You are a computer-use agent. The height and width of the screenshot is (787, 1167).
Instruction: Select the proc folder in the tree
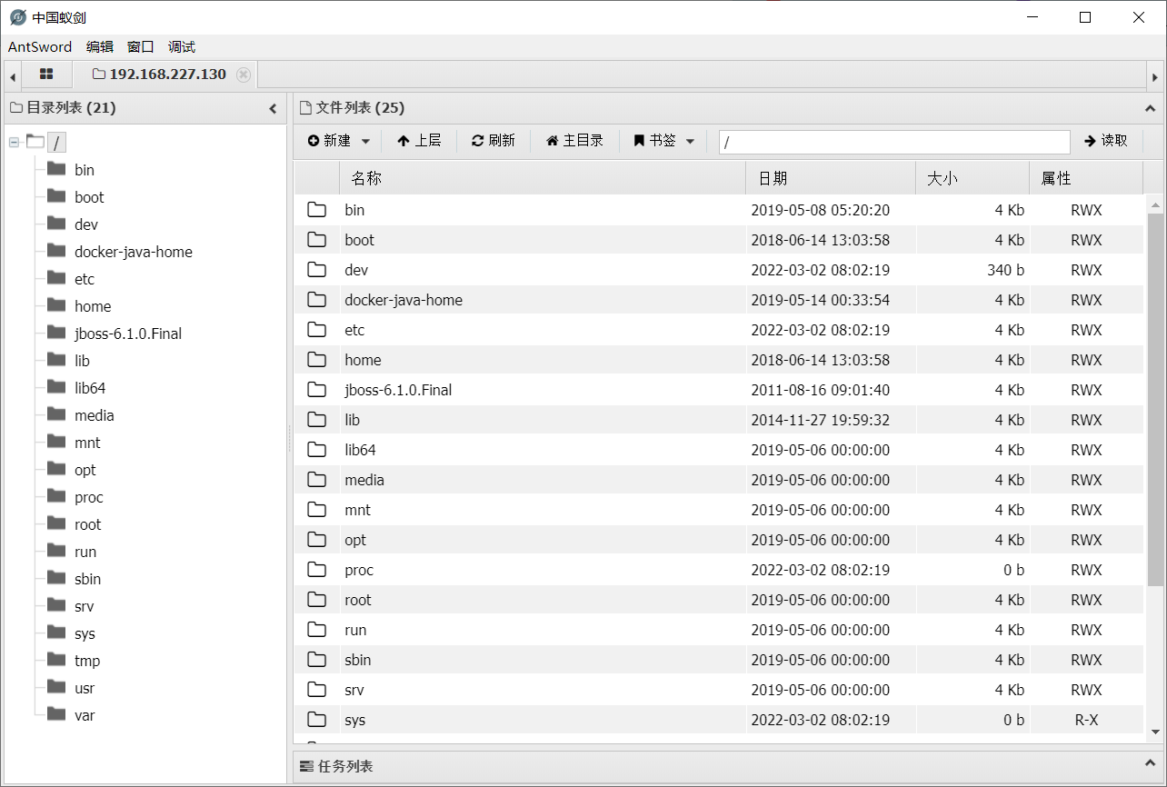[x=89, y=497]
